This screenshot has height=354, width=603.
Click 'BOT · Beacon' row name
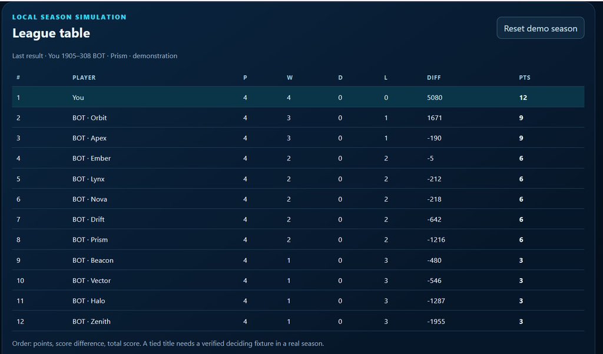[92, 261]
